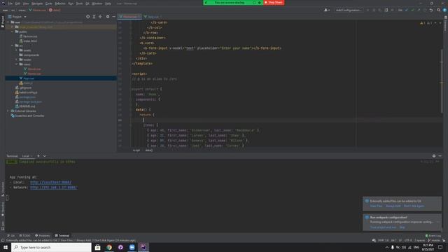Image resolution: width=448 pixels, height=252 pixels.
Task: Open the Event Log
Action: [433, 236]
